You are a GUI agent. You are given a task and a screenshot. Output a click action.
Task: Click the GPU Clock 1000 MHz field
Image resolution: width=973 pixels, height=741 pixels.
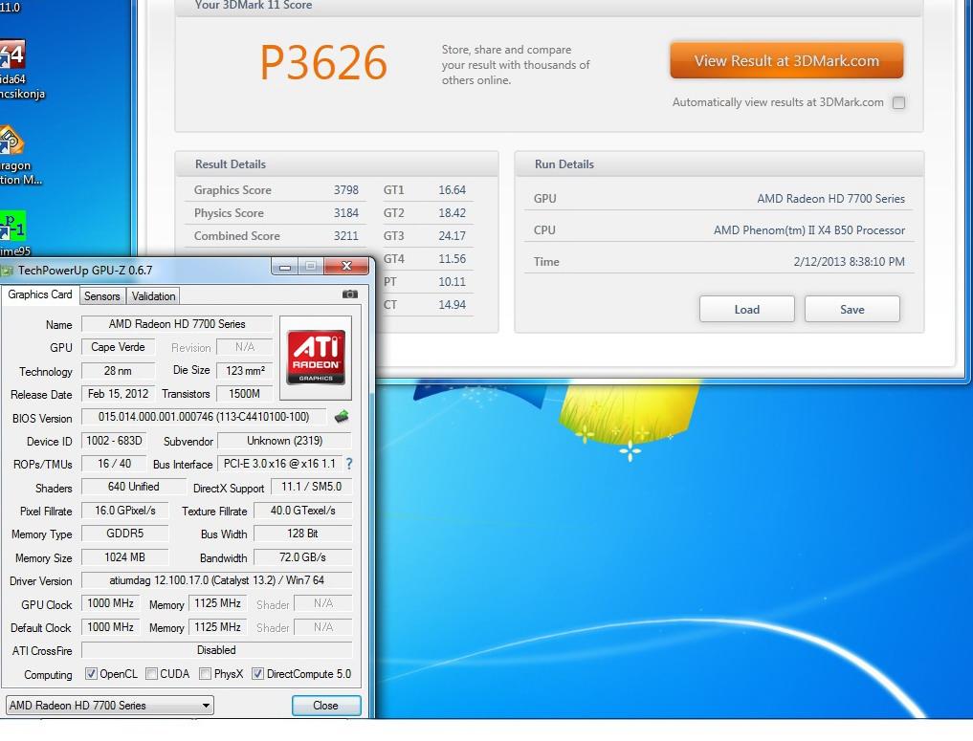pyautogui.click(x=110, y=603)
